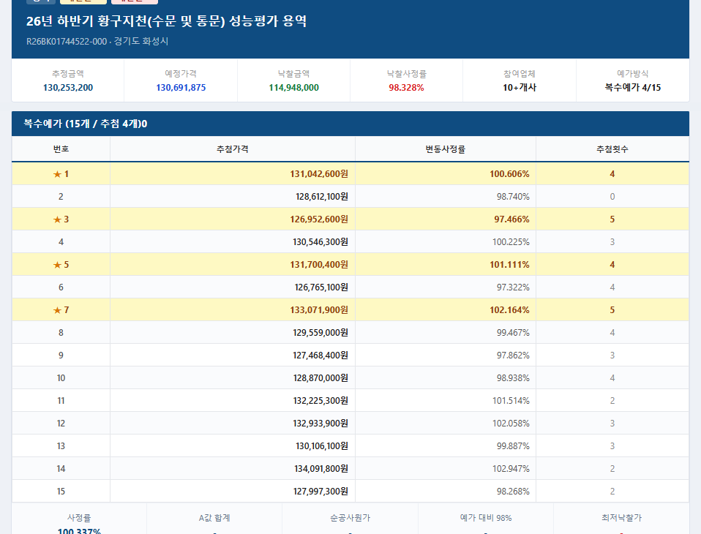
Task: Click the rate 98.938%
Action: tap(513, 378)
